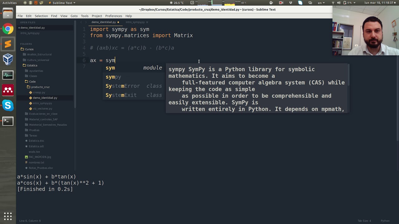Click the Sublime Text dock icon
This screenshot has width=399, height=224.
click(8, 44)
